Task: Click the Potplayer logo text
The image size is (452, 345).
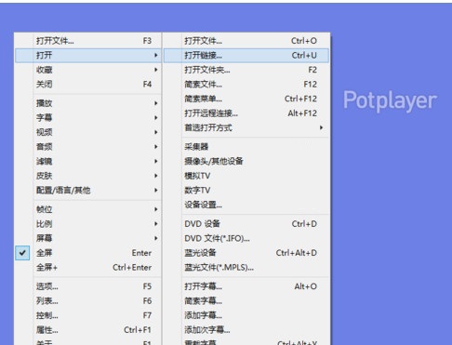Action: (390, 100)
